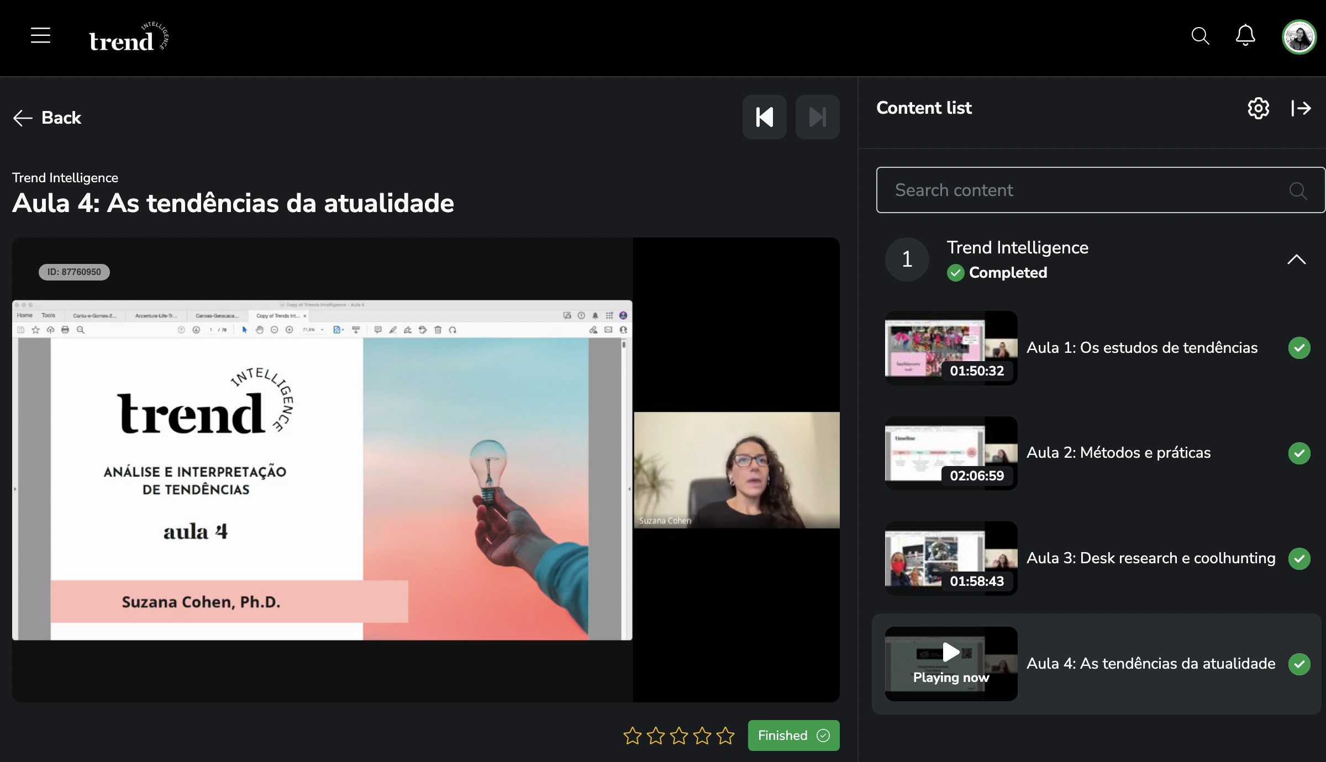Go back using the Back arrow
Image resolution: width=1326 pixels, height=762 pixels.
click(47, 118)
